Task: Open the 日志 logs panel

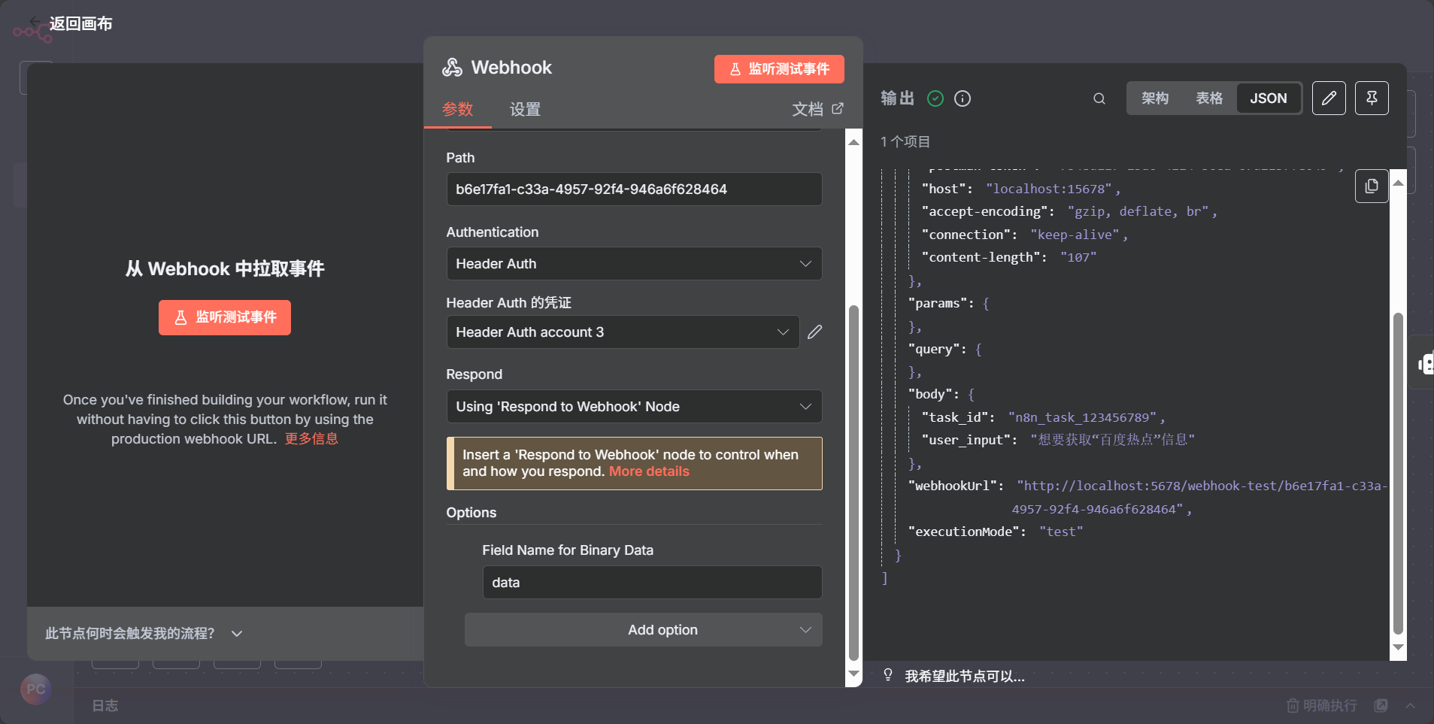Action: click(105, 706)
